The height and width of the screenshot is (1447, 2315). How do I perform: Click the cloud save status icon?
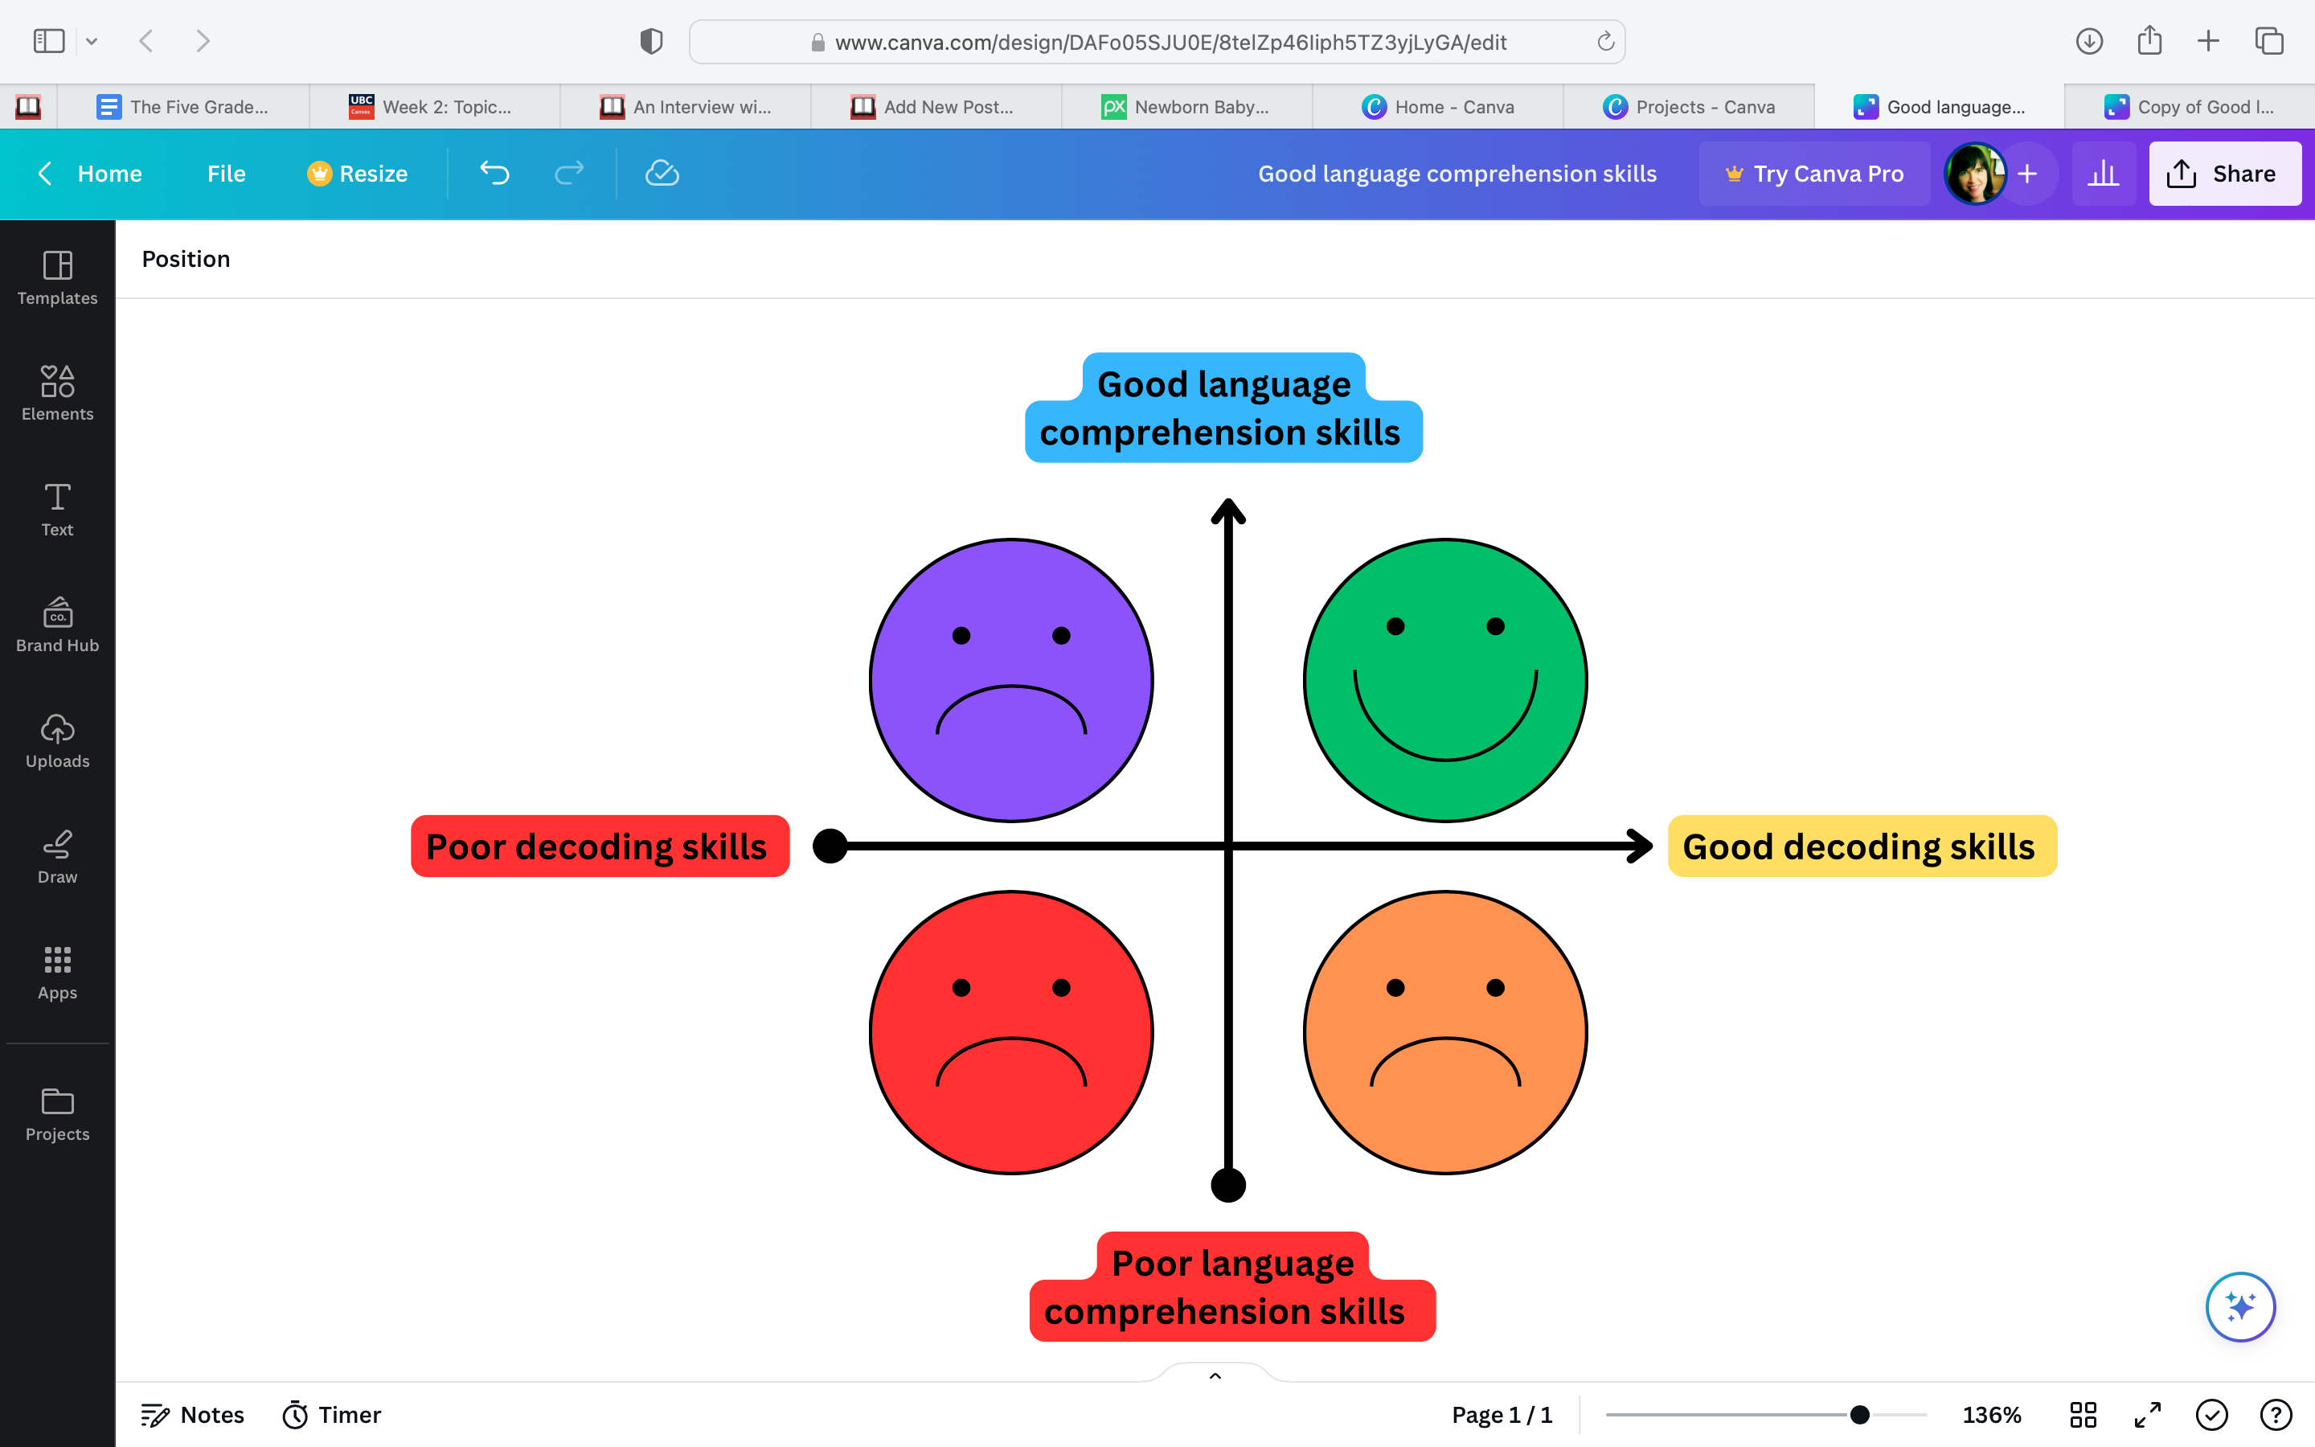coord(662,173)
